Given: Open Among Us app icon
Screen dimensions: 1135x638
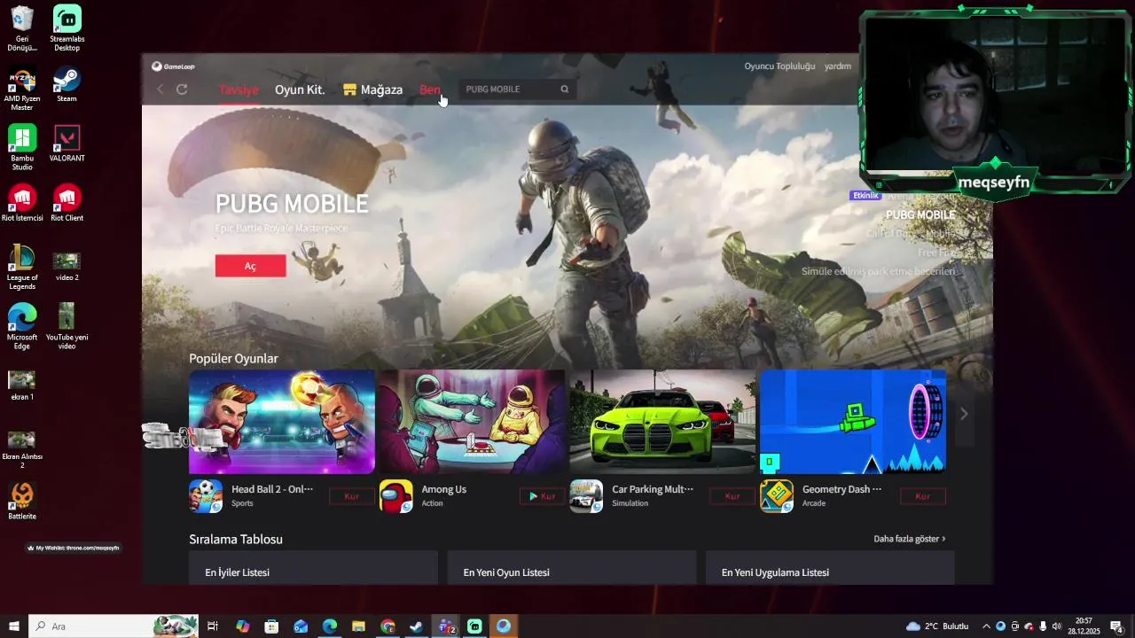Looking at the screenshot, I should (x=396, y=496).
